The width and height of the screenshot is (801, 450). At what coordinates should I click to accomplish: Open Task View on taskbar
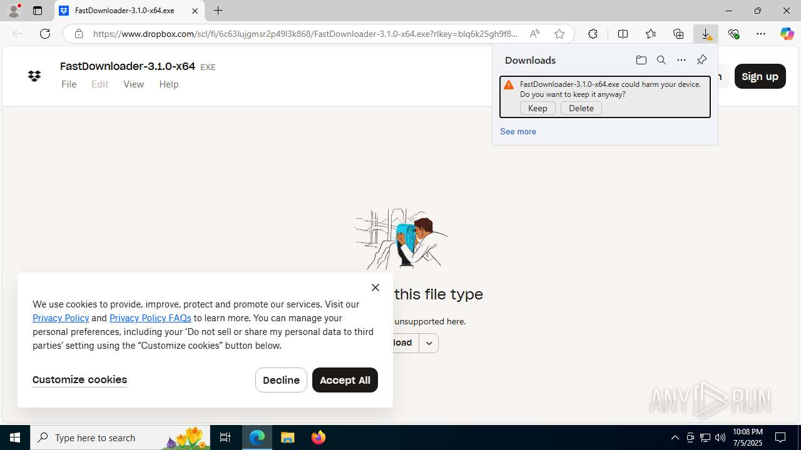[225, 437]
